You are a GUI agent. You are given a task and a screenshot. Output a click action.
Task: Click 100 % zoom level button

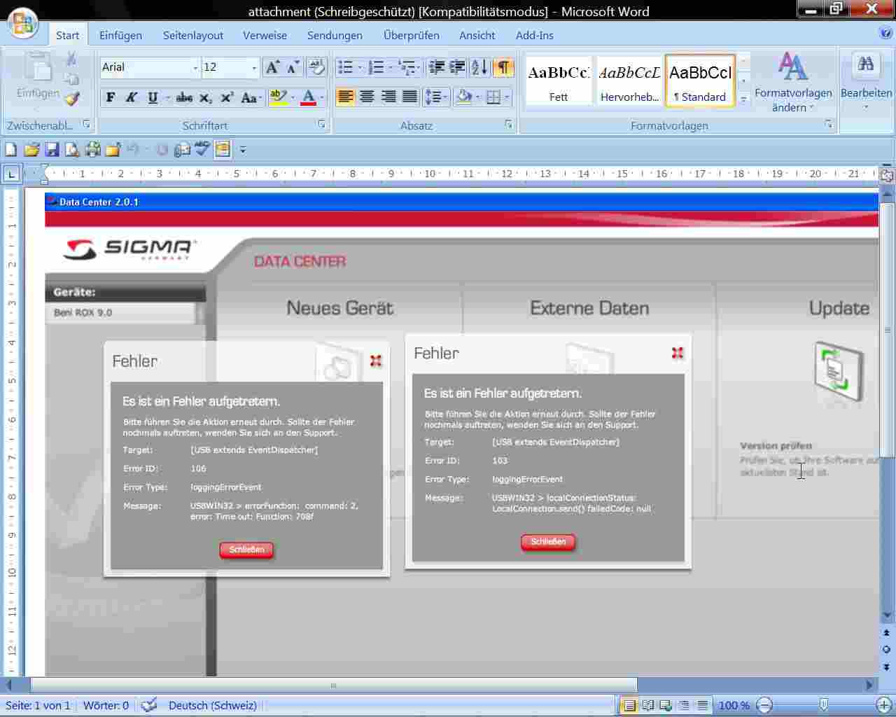[x=734, y=705]
